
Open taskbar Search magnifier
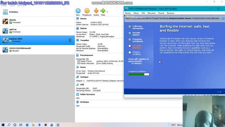pos(9,125)
